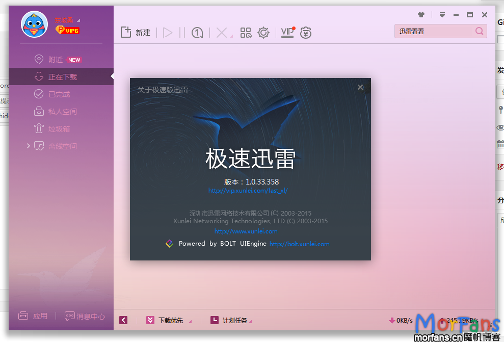Click the blue bird user avatar
This screenshot has height=342, width=504.
point(34,24)
